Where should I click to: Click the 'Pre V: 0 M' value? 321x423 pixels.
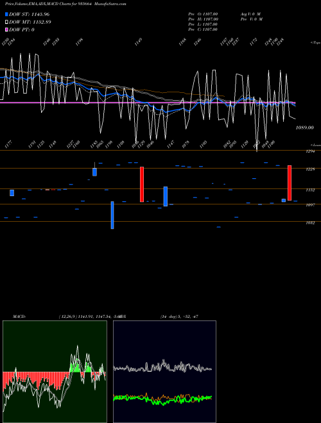click(251, 19)
